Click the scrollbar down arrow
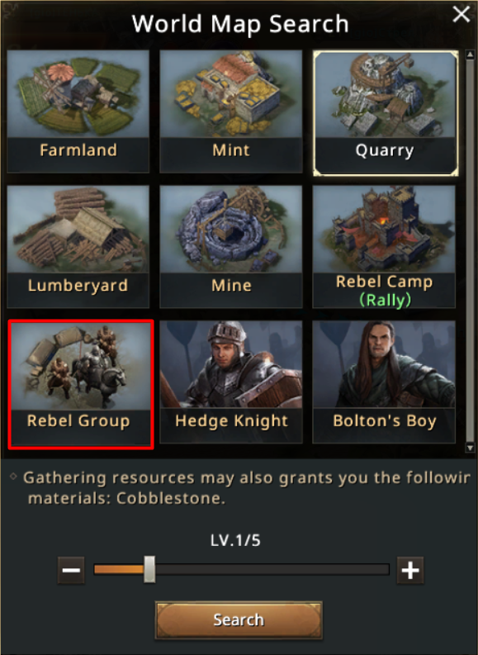478x655 pixels. pos(470,448)
